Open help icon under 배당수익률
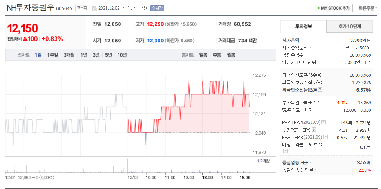This screenshot has width=381, height=189. click(285, 151)
